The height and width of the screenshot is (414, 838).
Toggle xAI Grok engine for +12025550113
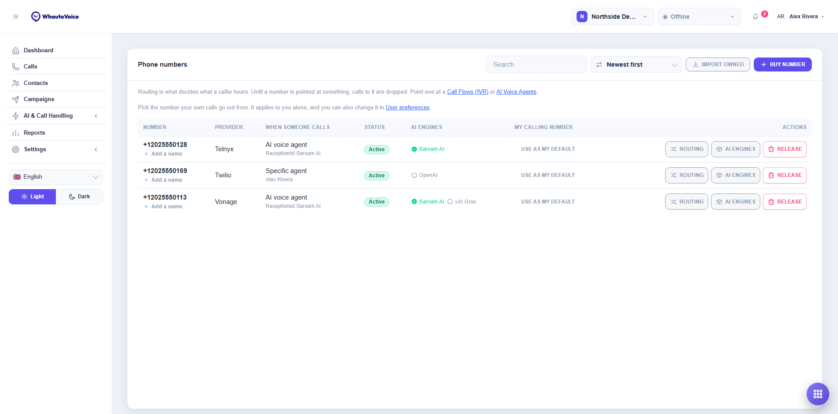[462, 202]
